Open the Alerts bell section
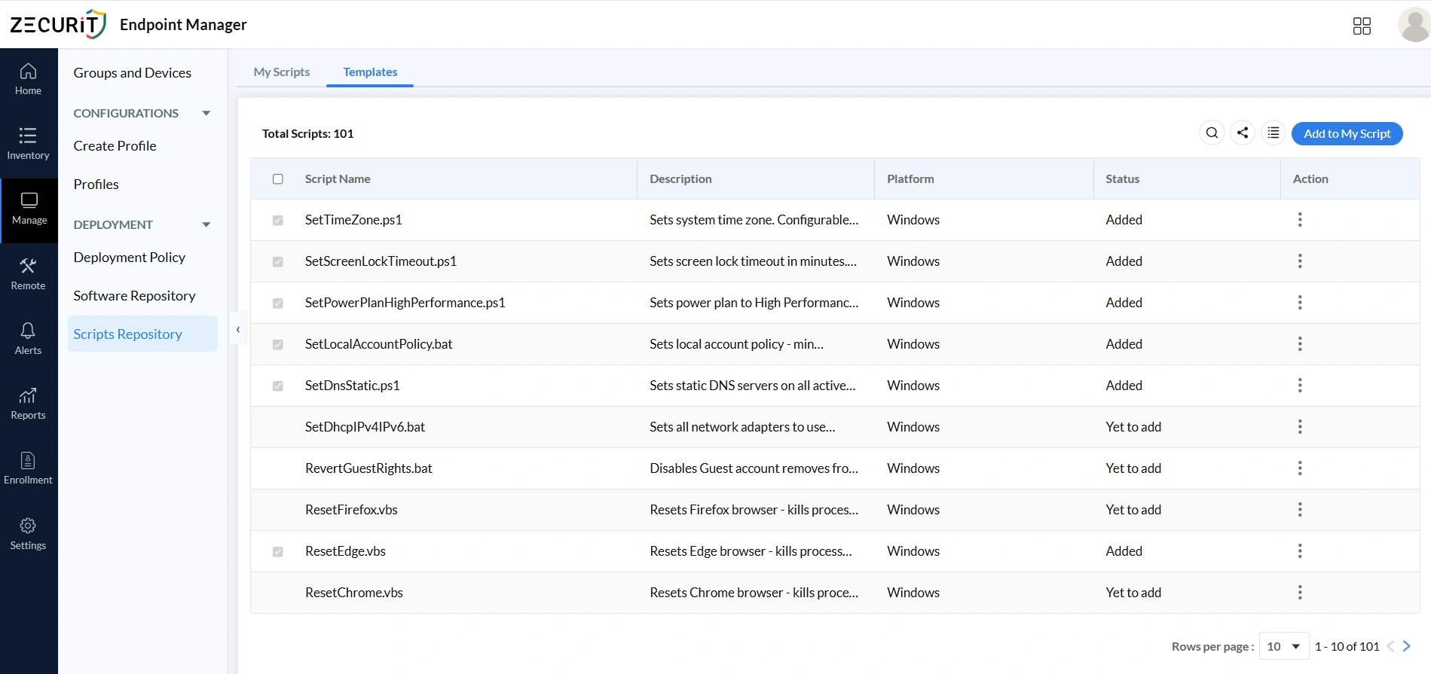The height and width of the screenshot is (674, 1431). coord(29,340)
